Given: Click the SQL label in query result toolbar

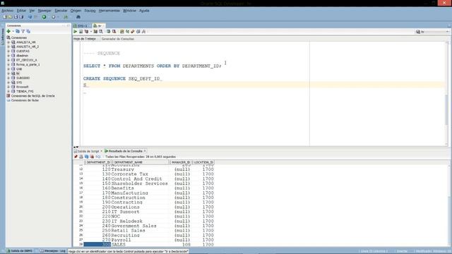Looking at the screenshot, I should pyautogui.click(x=98, y=157).
